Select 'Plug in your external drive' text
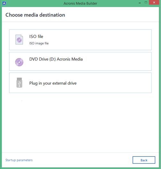161x169 pixels. (53, 83)
